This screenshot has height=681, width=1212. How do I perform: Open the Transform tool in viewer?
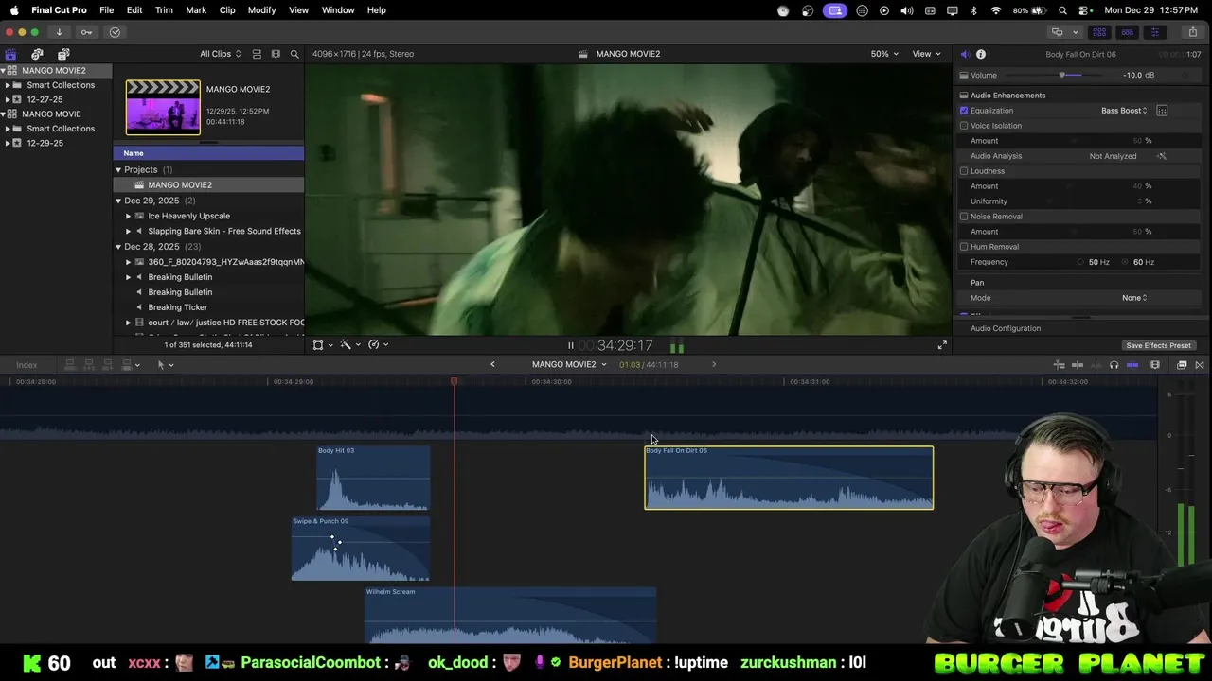click(318, 345)
